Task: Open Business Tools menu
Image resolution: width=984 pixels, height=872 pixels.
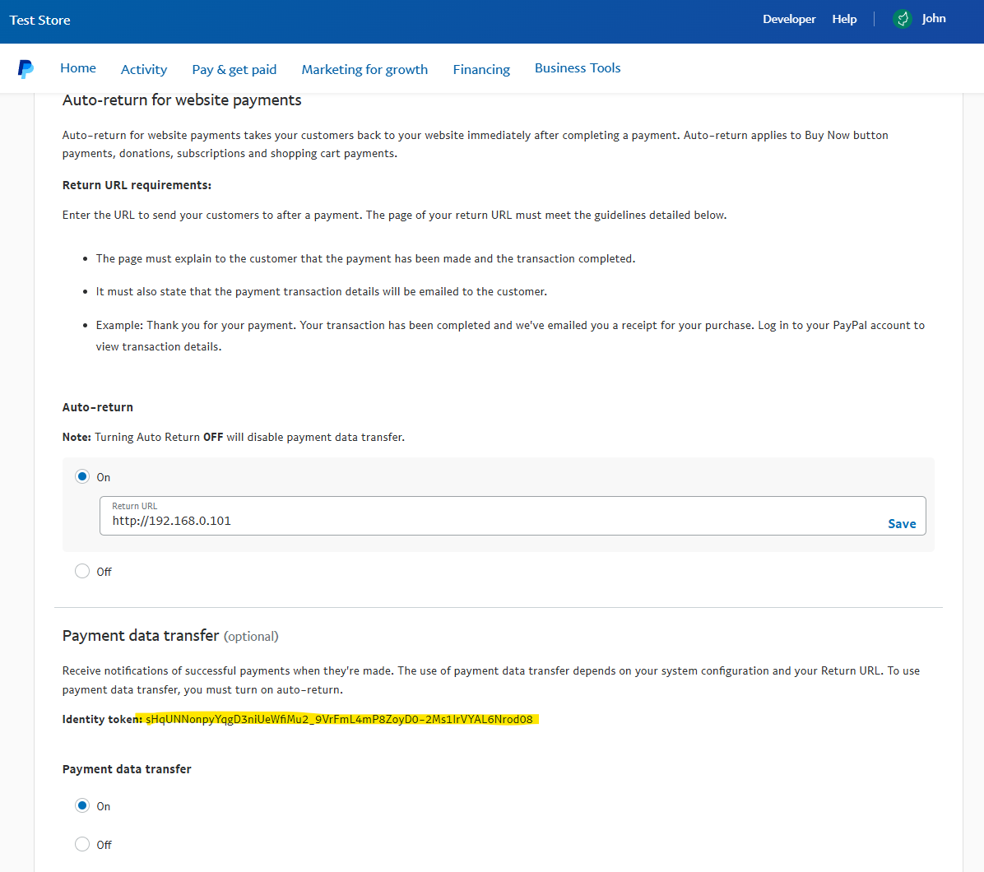Action: pyautogui.click(x=578, y=67)
